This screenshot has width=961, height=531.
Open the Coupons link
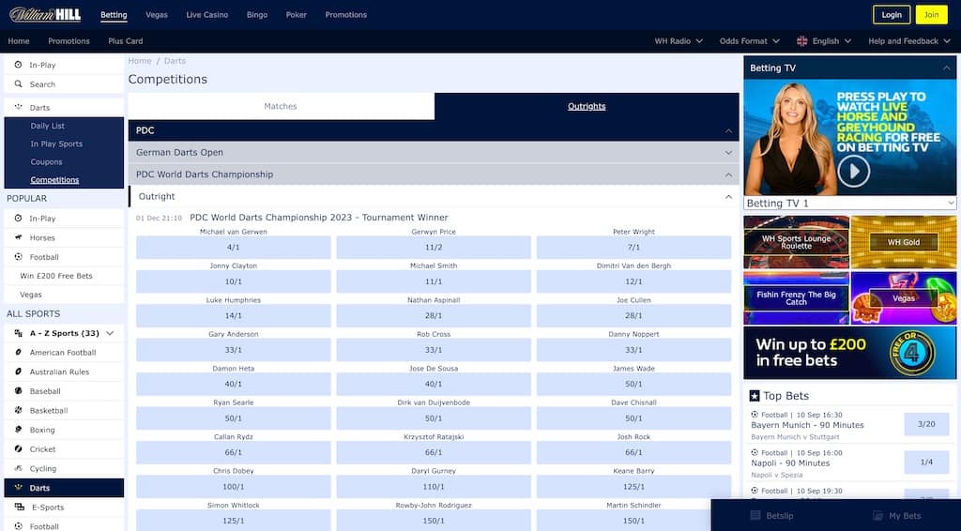(47, 161)
